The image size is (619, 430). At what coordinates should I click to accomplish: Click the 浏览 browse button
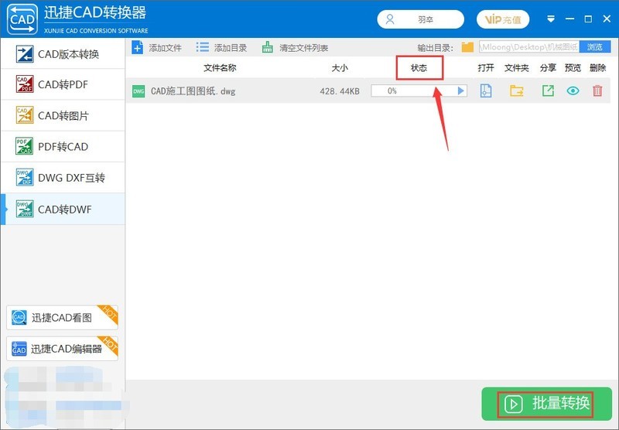pyautogui.click(x=594, y=47)
